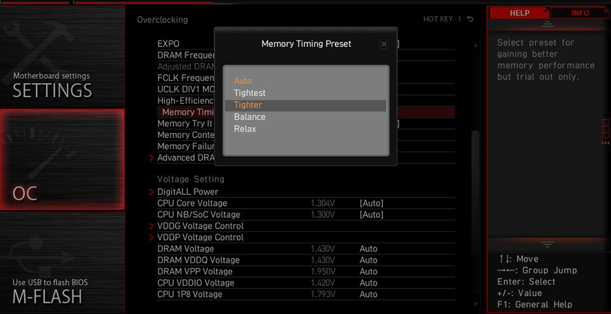Open the HOT KEY list

tap(438, 19)
